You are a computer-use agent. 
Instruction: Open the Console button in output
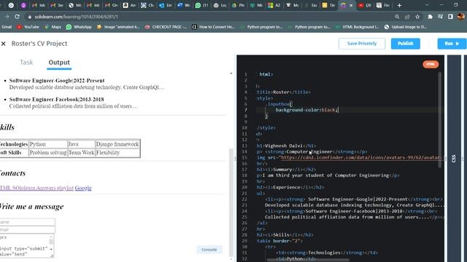click(209, 250)
